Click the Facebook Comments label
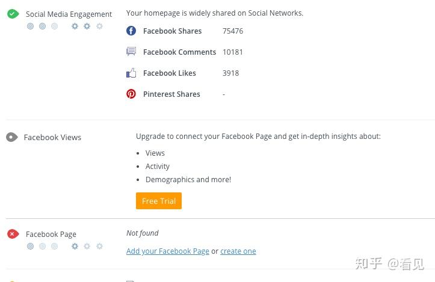Screen dimensions: 435x282 click(x=179, y=52)
